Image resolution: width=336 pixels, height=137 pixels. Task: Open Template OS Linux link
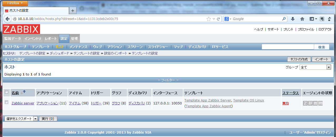click(x=249, y=100)
